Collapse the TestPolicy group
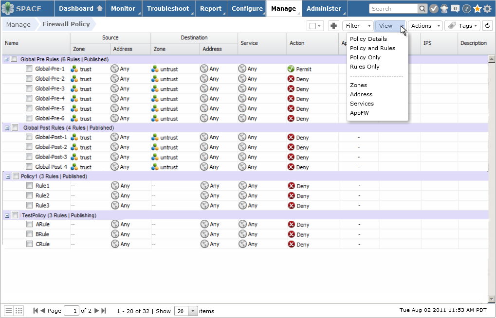This screenshot has height=318, width=496. tap(7, 216)
